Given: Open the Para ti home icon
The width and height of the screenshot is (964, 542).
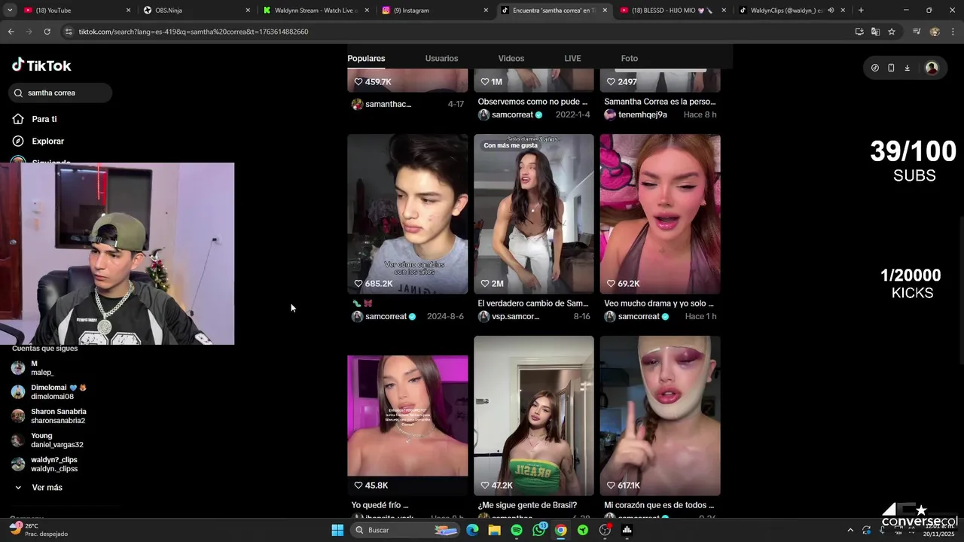Looking at the screenshot, I should pyautogui.click(x=18, y=119).
